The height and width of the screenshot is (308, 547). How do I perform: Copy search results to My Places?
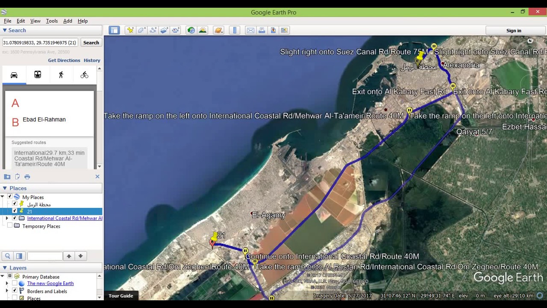(x=7, y=177)
